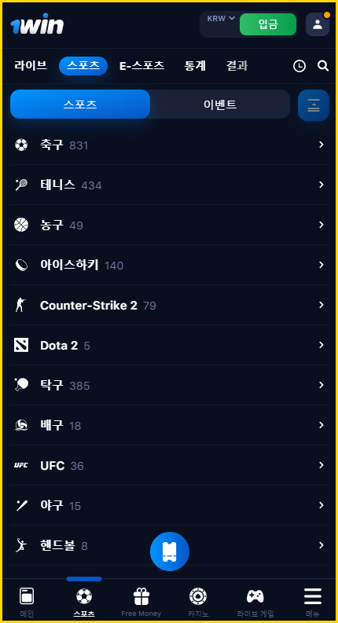Open the E-스포츠 tab
Viewport: 338px width, 623px height.
click(x=142, y=65)
